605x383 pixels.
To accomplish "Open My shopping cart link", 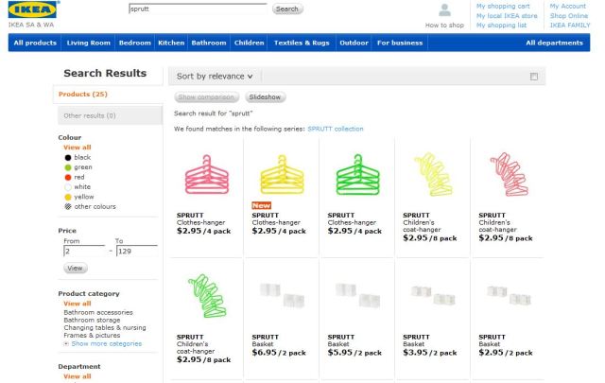I will pos(504,6).
